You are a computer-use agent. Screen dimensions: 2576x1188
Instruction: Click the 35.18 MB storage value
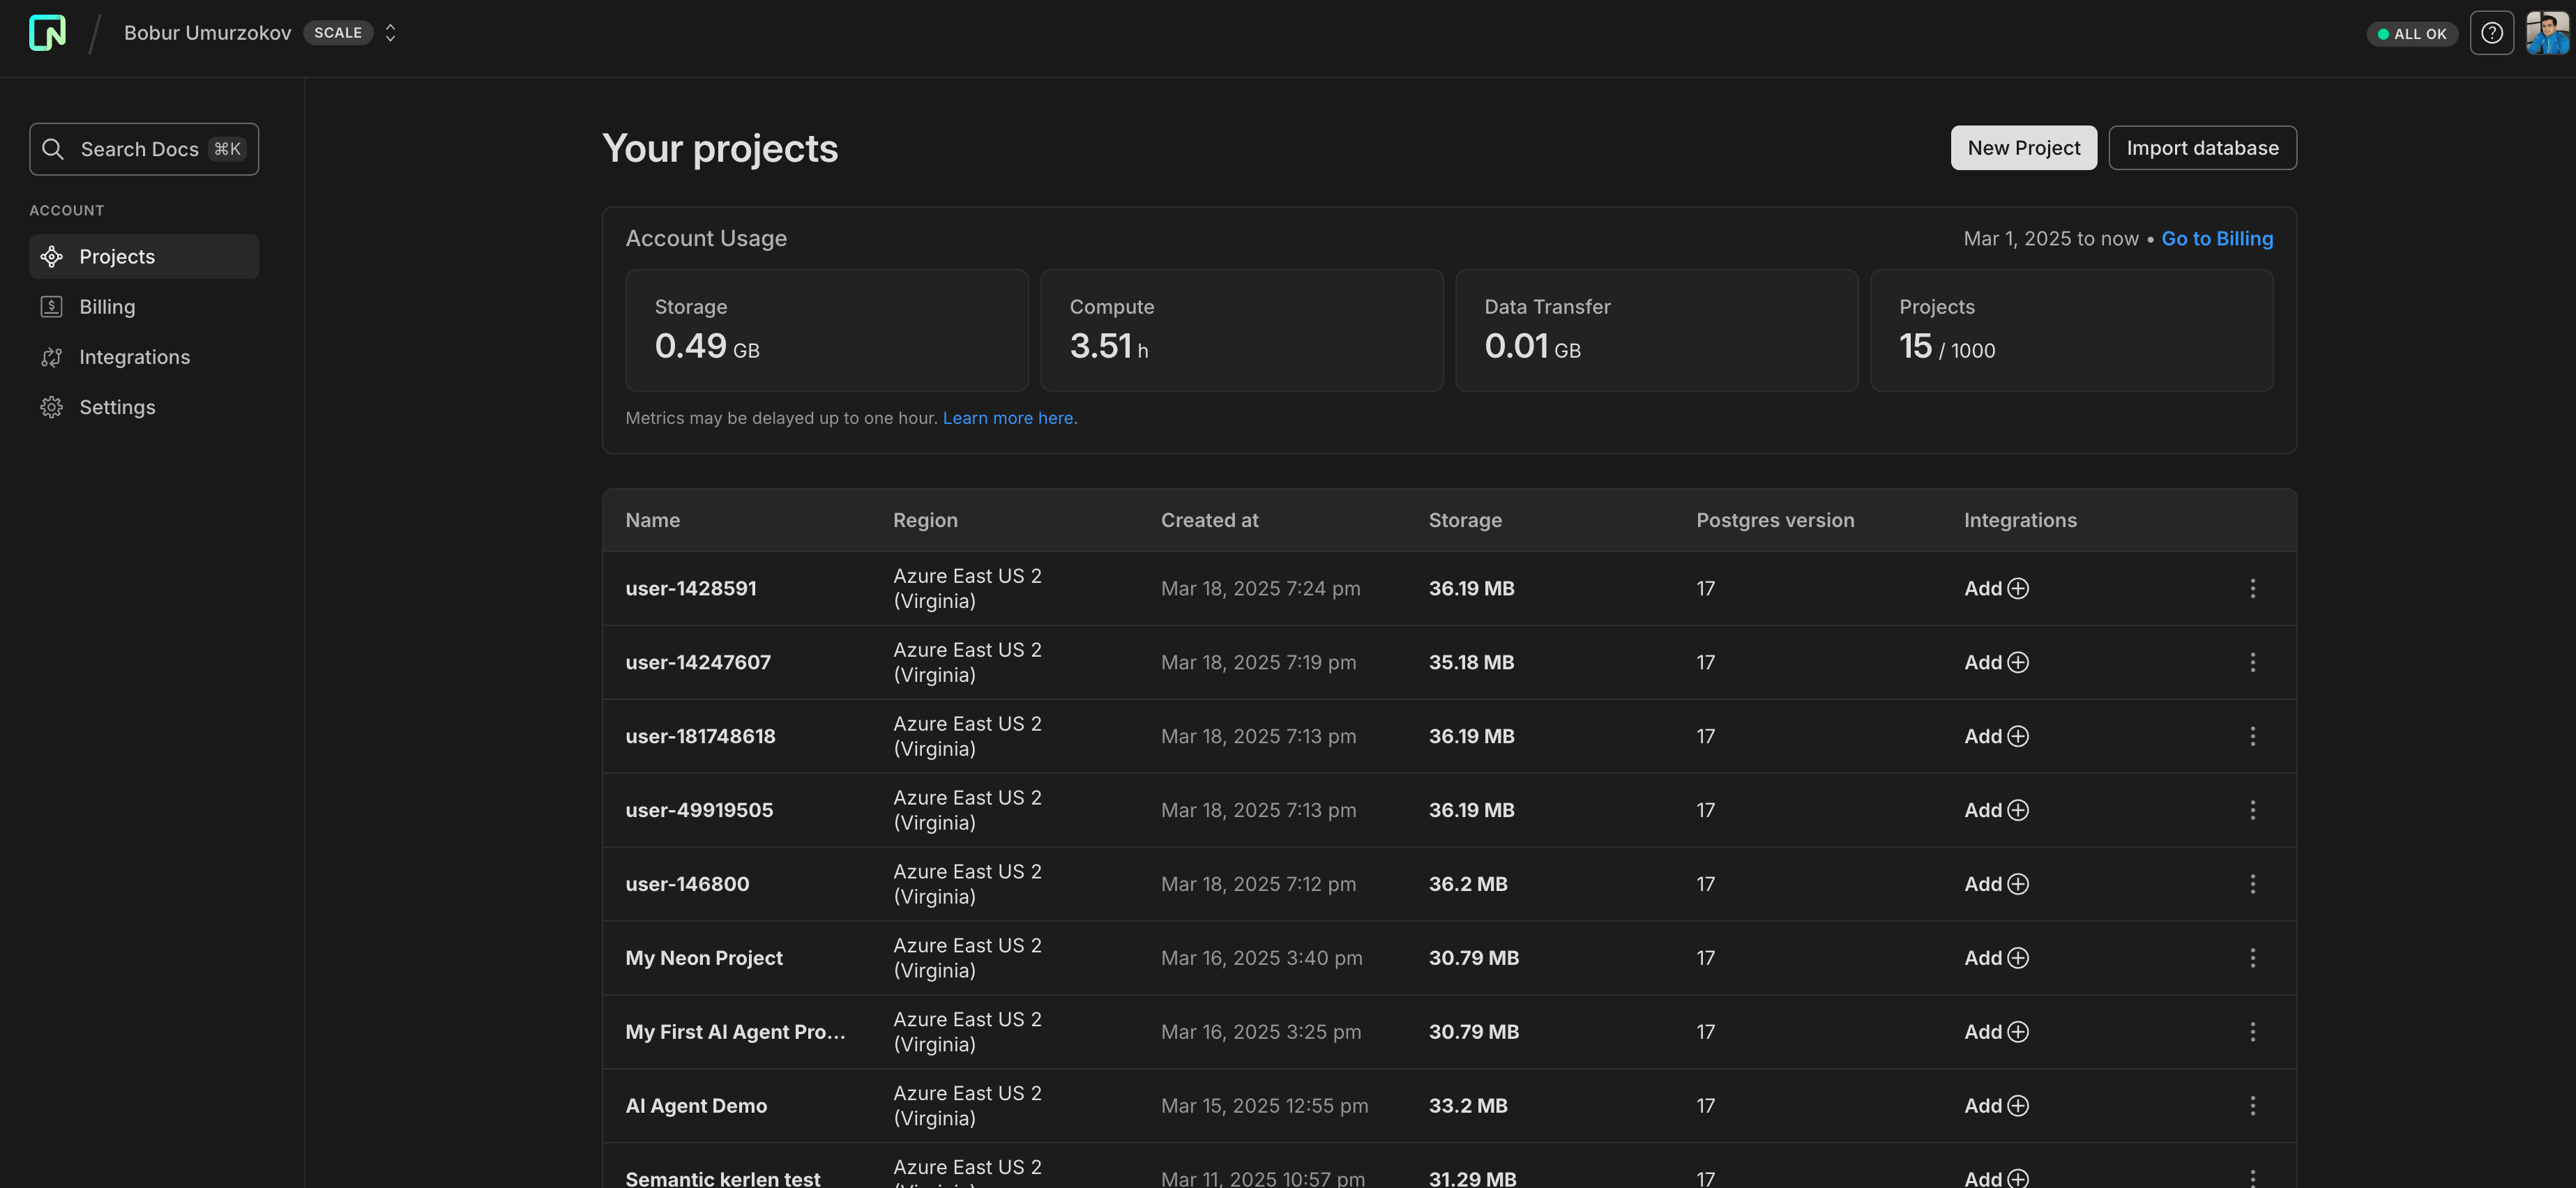click(1471, 663)
